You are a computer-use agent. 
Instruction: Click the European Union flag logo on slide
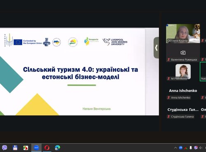[x=18, y=42]
